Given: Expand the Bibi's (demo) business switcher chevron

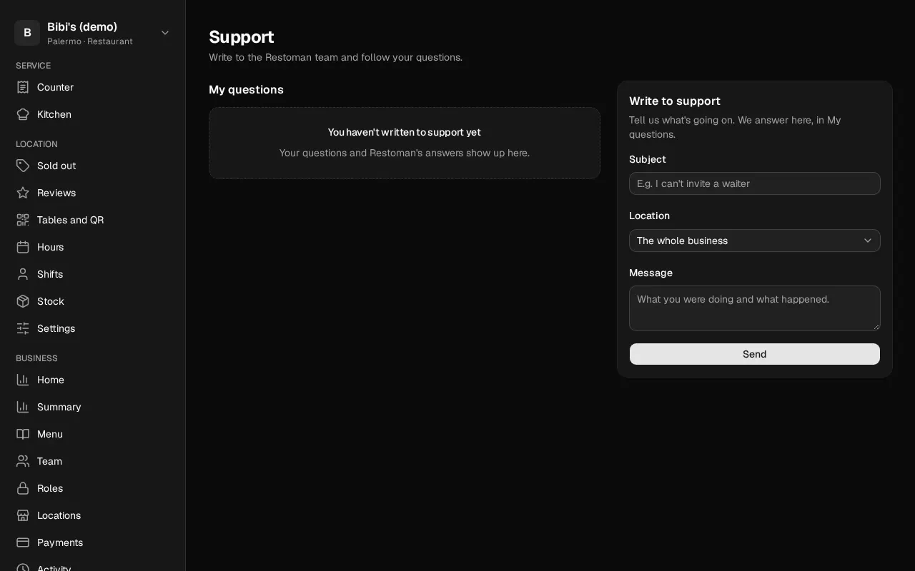Looking at the screenshot, I should pos(165,33).
